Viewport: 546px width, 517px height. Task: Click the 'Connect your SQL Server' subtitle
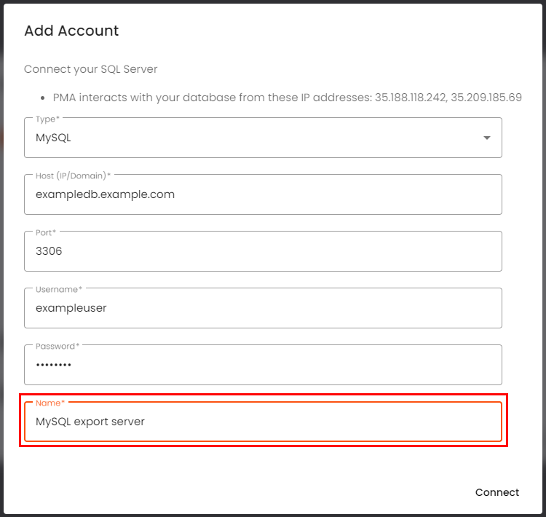point(91,69)
